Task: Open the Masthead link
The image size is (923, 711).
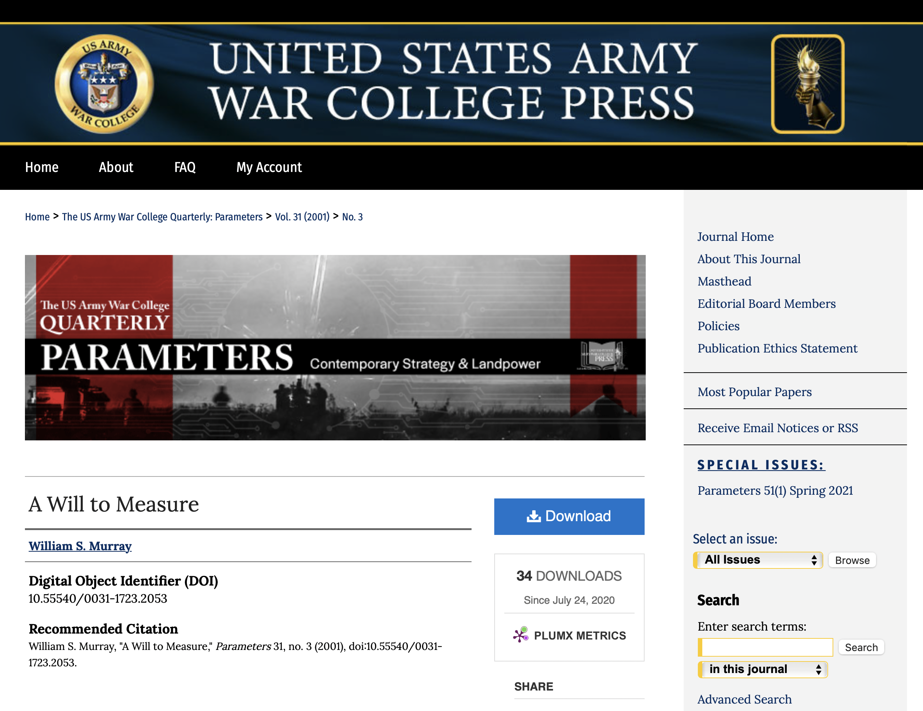Action: tap(724, 281)
